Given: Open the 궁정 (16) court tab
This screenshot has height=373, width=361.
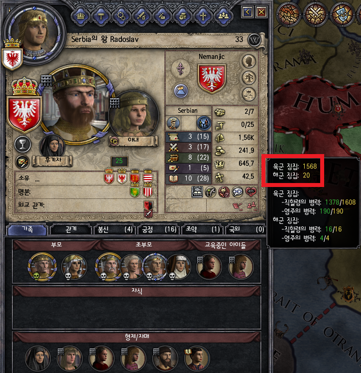Looking at the screenshot, I should 158,229.
